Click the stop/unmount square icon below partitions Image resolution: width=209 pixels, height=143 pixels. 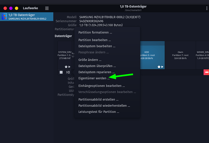(x=61, y=72)
